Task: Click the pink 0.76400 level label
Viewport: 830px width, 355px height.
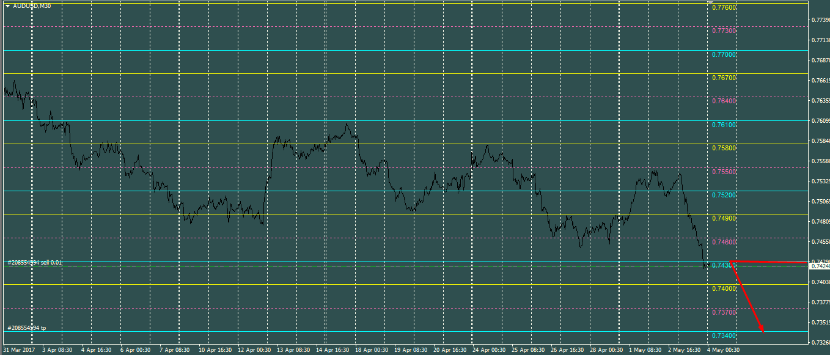Action: point(724,101)
